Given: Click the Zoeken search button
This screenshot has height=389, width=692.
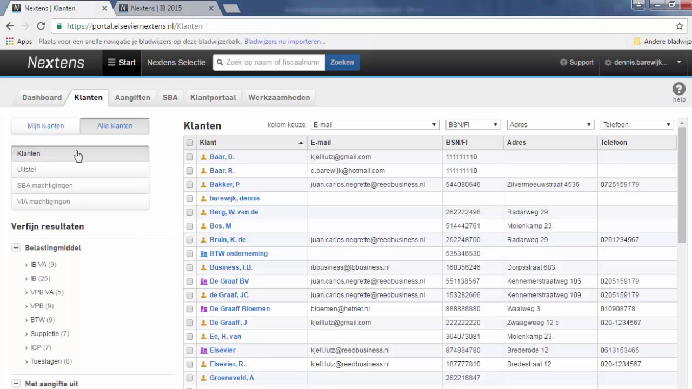Looking at the screenshot, I should [x=342, y=62].
